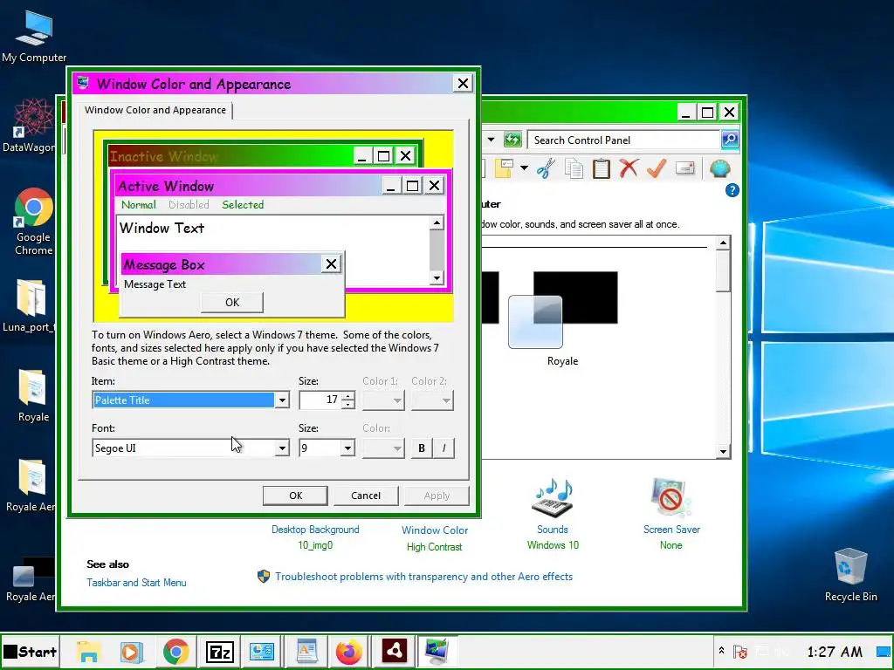Open the WordPad document taskbar icon

click(x=306, y=651)
